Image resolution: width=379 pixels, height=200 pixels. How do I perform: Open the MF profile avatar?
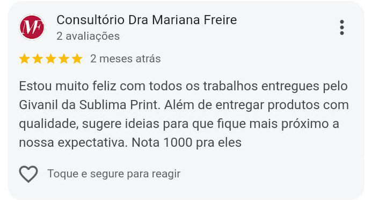tap(32, 27)
